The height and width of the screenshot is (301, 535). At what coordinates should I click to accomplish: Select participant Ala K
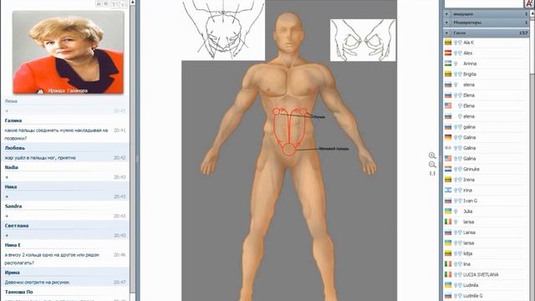click(468, 43)
